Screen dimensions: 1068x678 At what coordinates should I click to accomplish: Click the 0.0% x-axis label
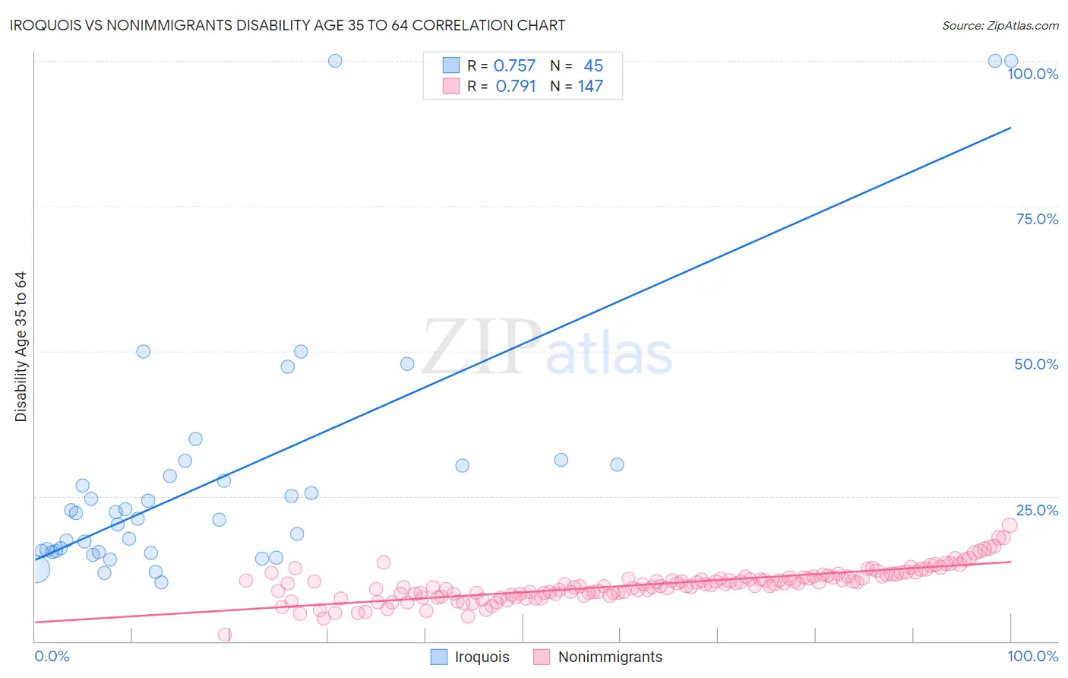[x=52, y=656]
